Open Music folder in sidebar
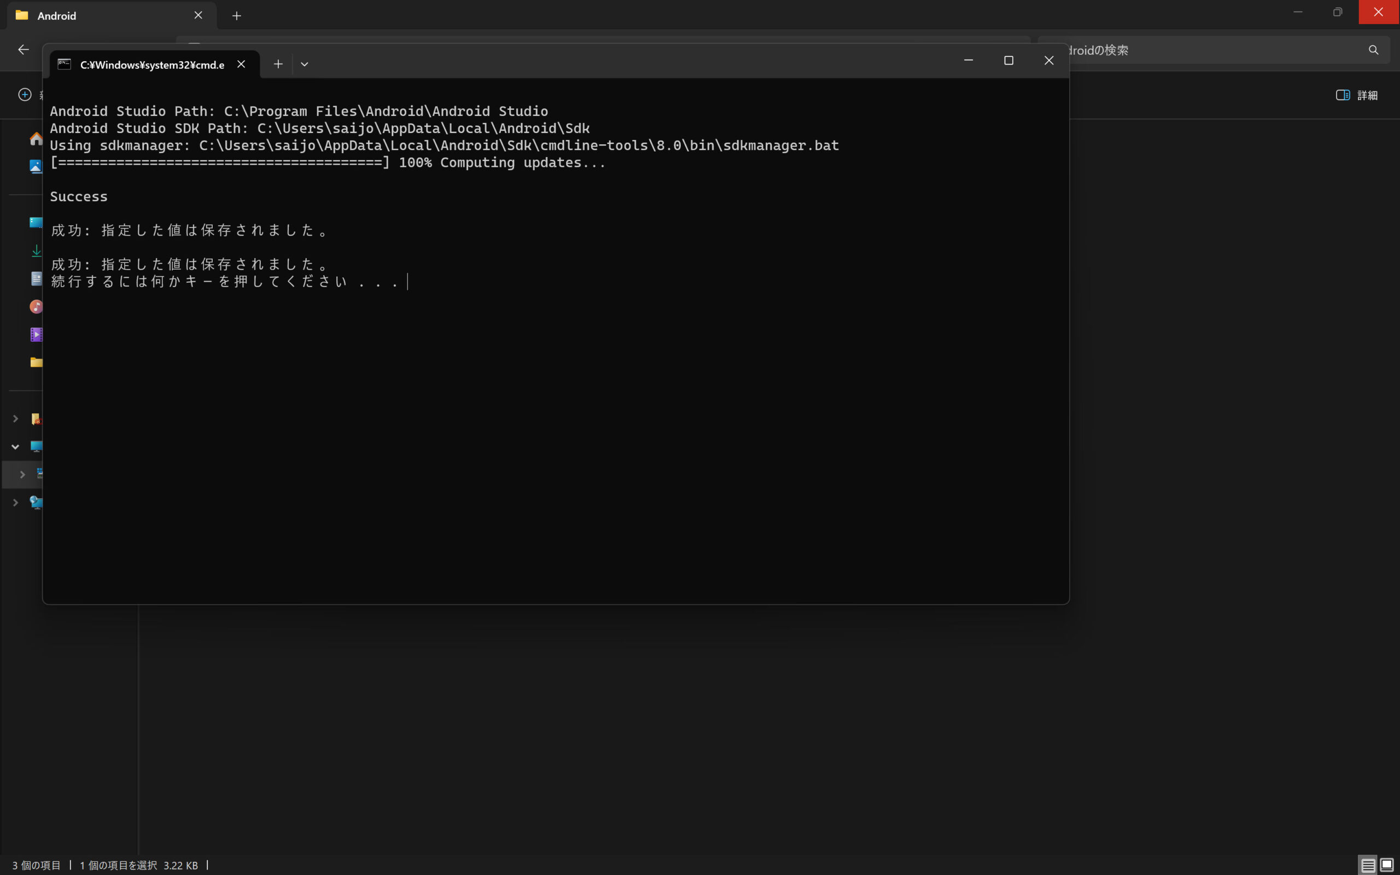 (36, 307)
